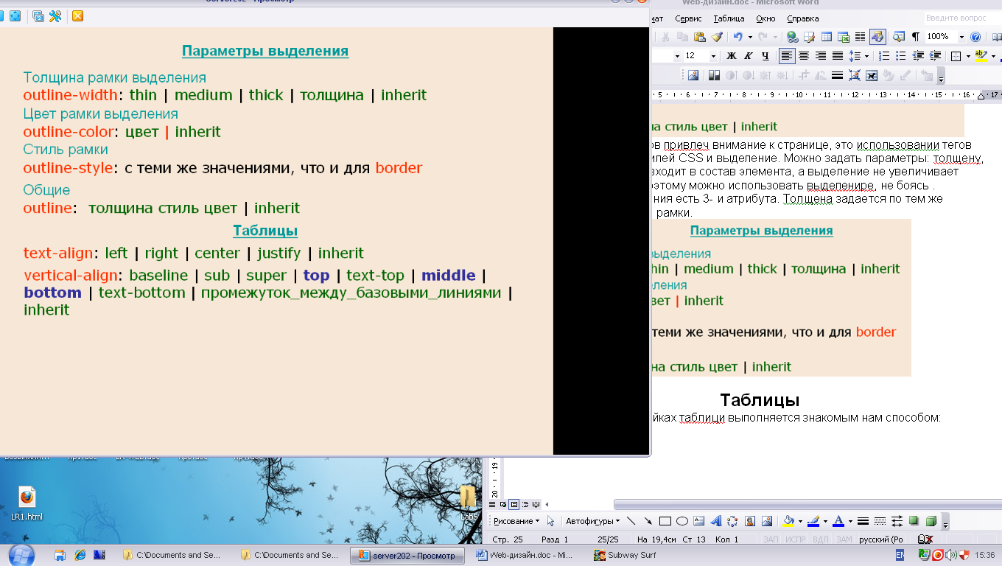Toggle align left in Word
The image size is (1002, 566).
point(787,56)
